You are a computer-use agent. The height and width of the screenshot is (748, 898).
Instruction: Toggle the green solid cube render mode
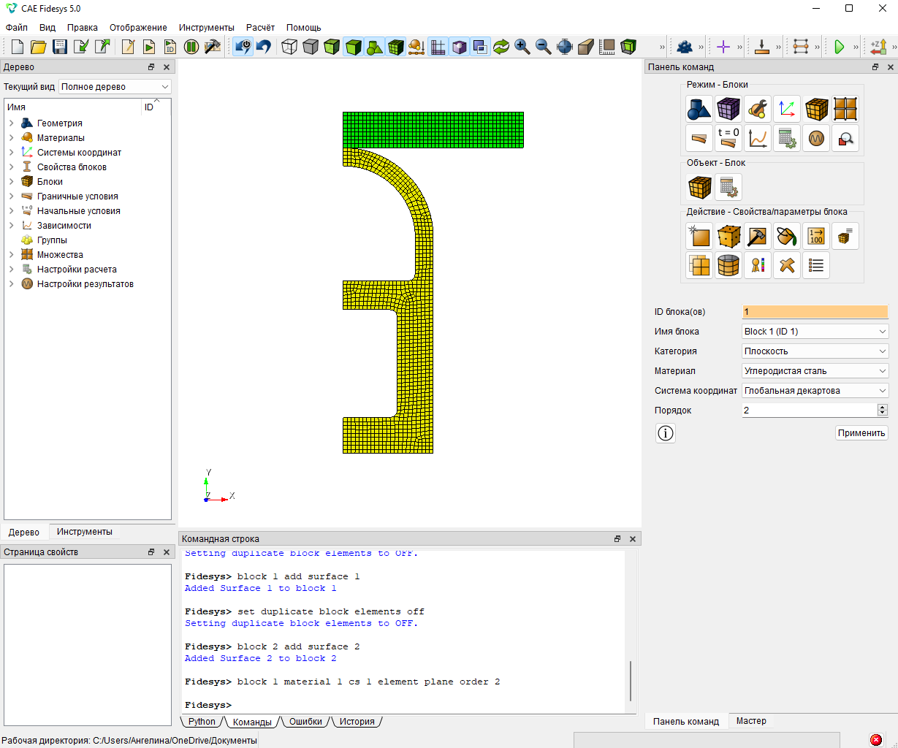click(x=354, y=47)
